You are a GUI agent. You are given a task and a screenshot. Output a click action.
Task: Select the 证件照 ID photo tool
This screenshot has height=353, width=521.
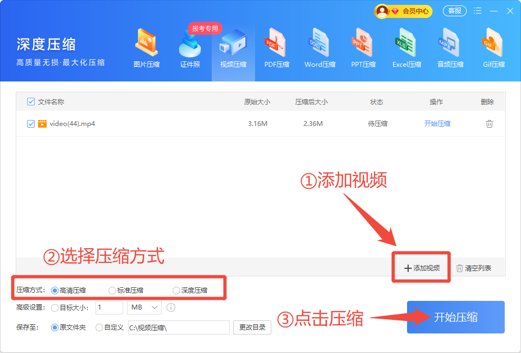190,50
